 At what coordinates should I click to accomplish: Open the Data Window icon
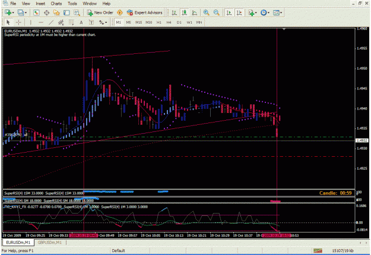(x=46, y=12)
